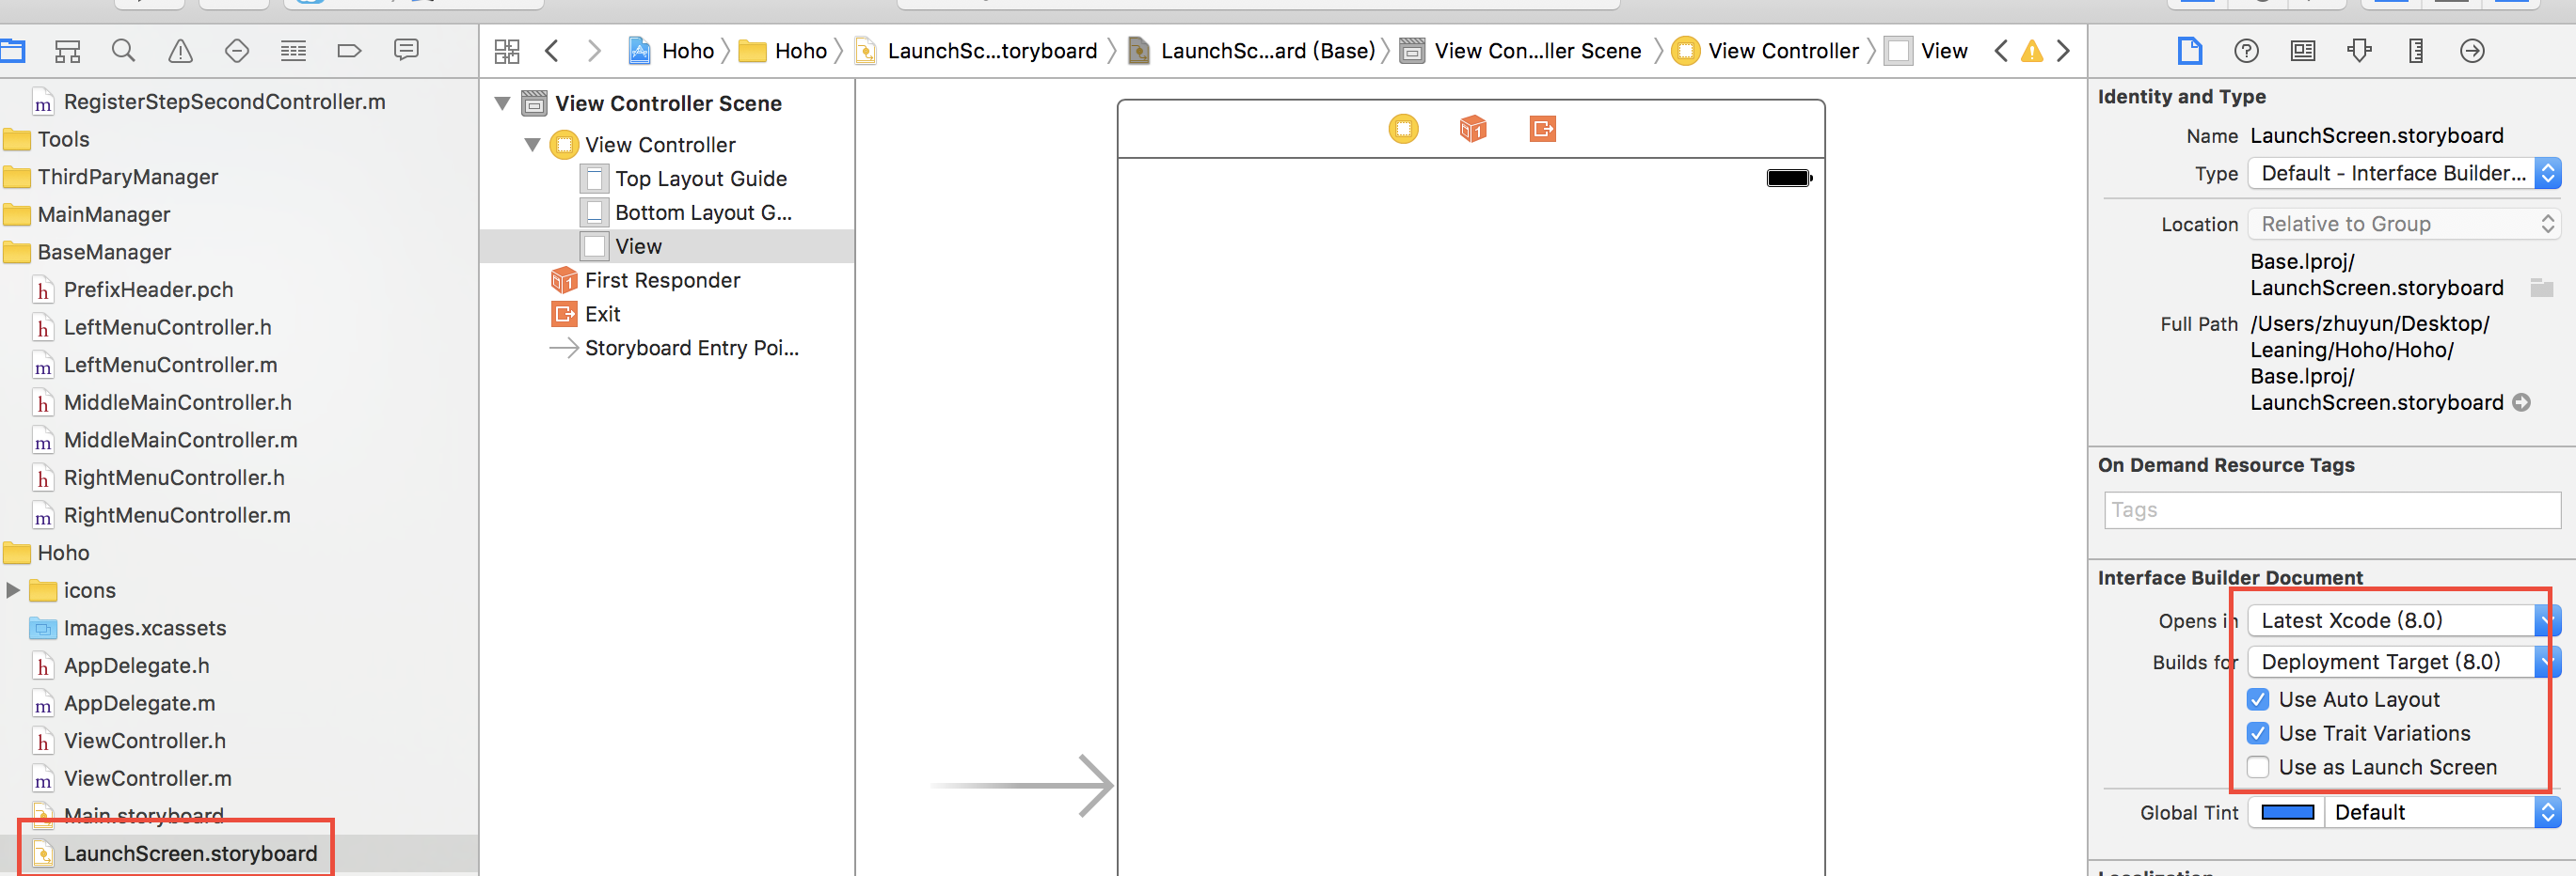Open the Issue navigator warning icon
Viewport: 2576px width, 876px height.
coord(180,50)
